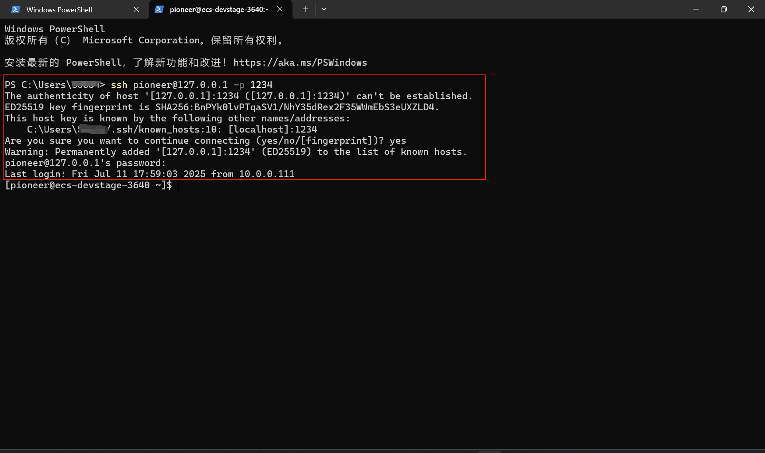Expand the new tab profiles dropdown chevron
The height and width of the screenshot is (453, 765).
coord(324,9)
